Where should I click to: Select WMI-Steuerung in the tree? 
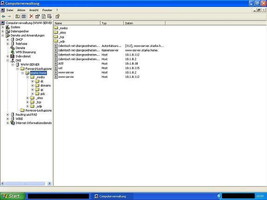25,52
